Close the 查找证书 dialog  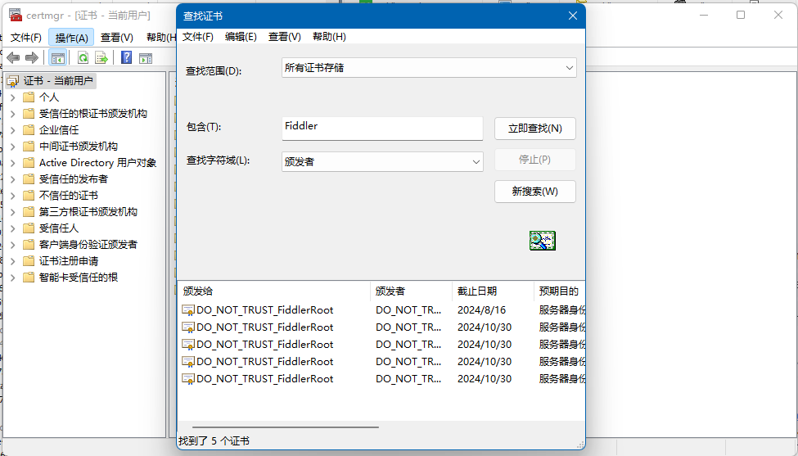[x=573, y=16]
